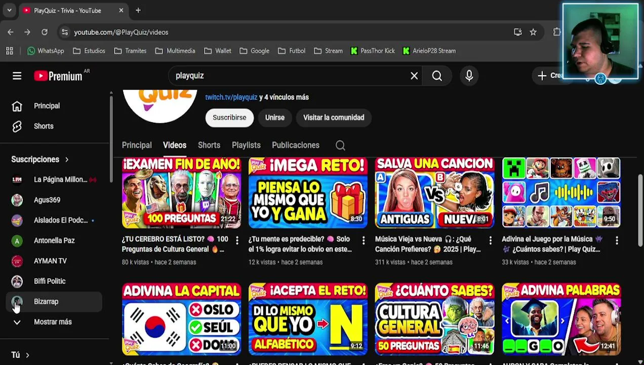Open the Examen Fin de Año video thumbnail

coord(181,193)
